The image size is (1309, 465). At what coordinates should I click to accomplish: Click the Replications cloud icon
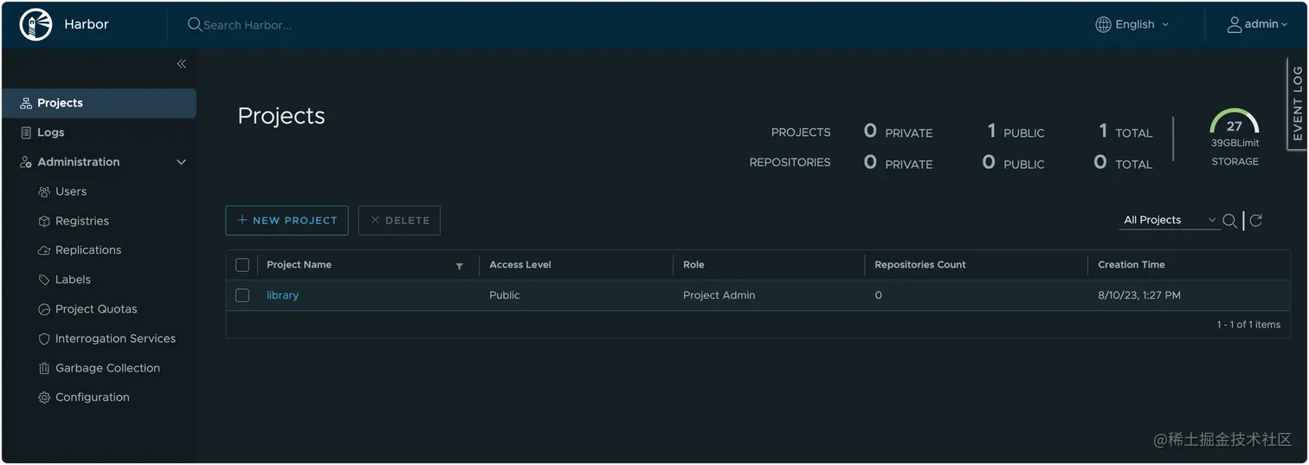coord(44,250)
